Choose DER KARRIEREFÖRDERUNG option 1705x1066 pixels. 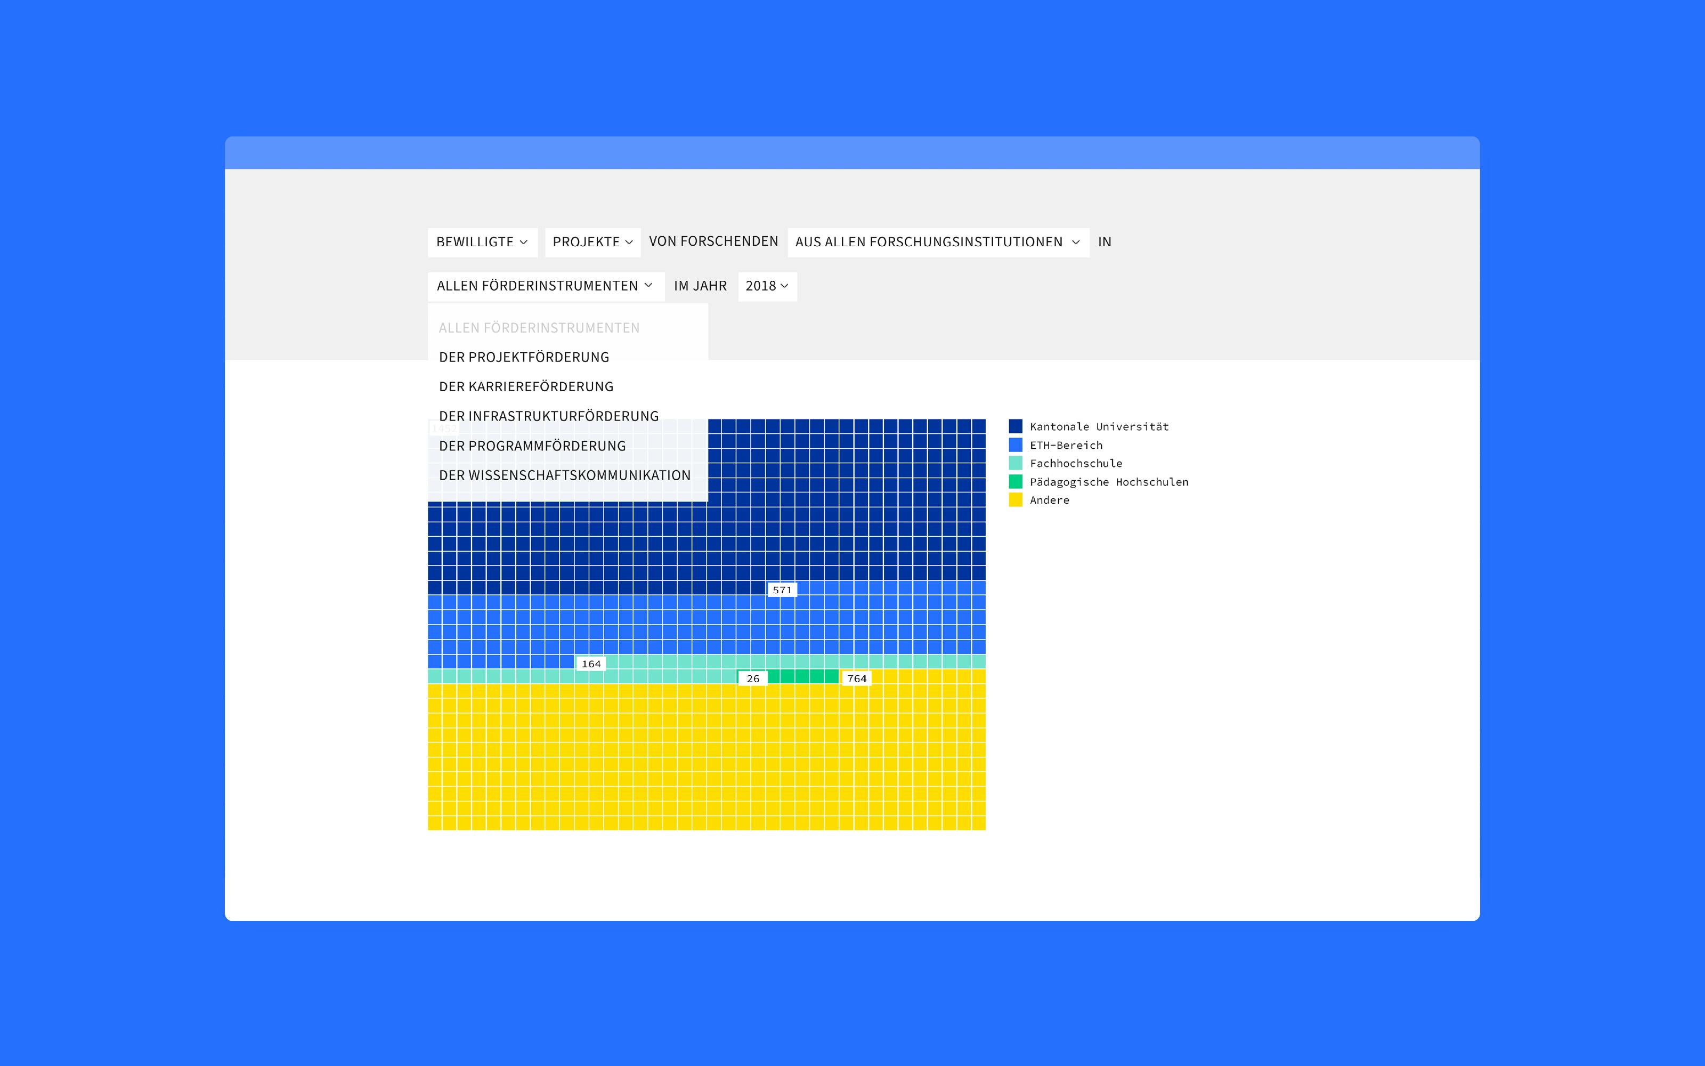[x=526, y=387]
